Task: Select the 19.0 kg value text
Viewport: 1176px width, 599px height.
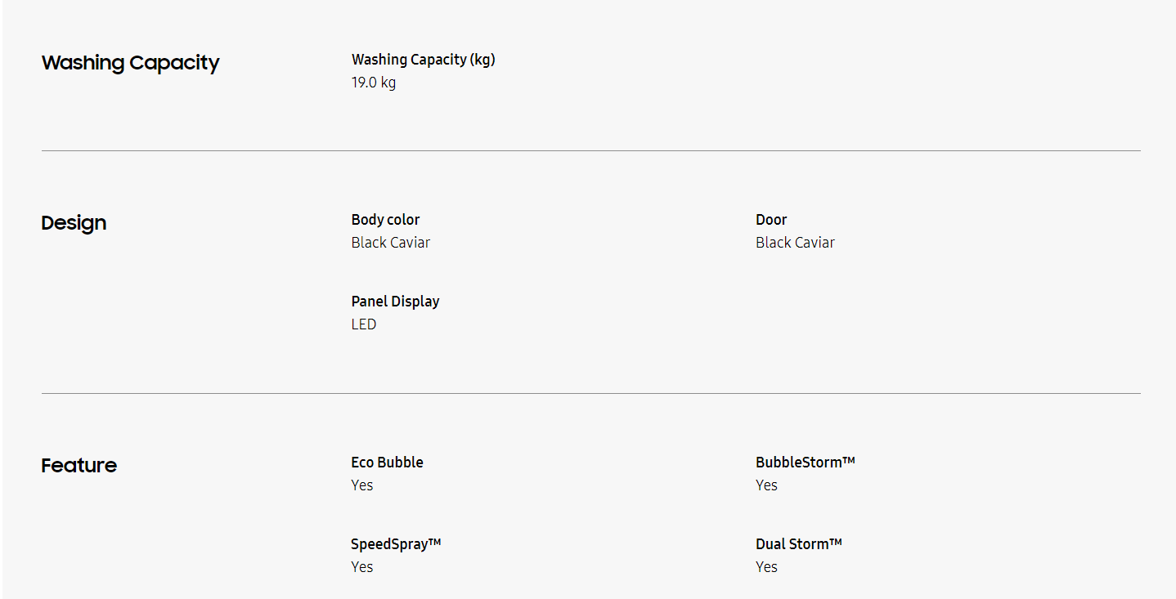Action: coord(374,83)
